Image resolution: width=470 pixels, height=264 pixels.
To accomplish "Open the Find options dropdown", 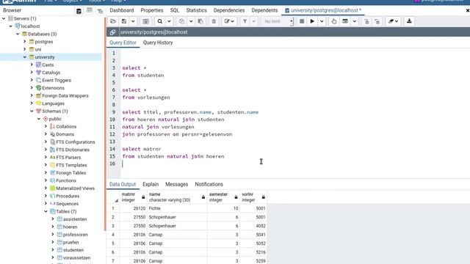I will [x=169, y=21].
